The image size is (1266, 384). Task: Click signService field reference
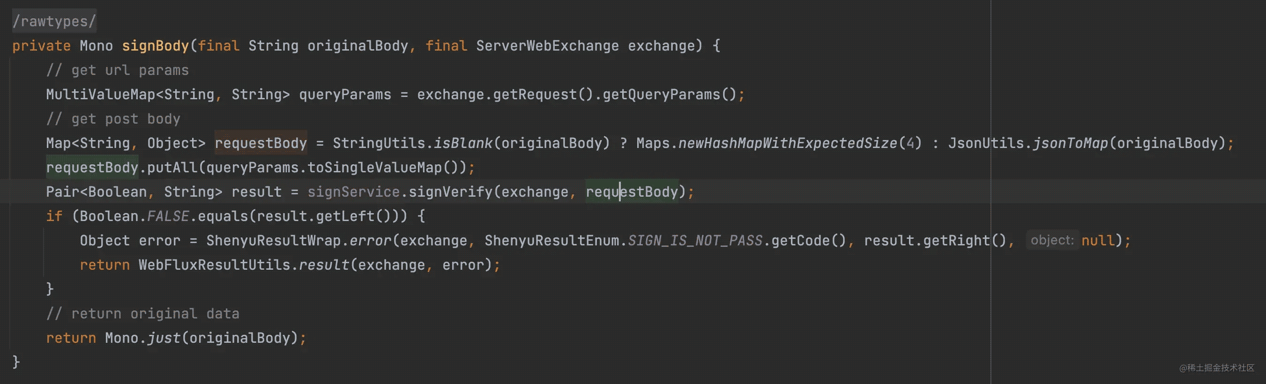coord(353,192)
